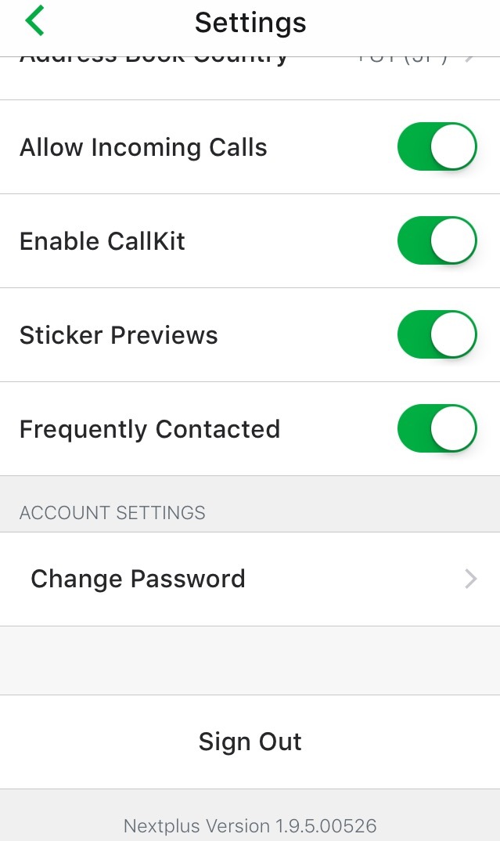500x841 pixels.
Task: Open Change Password via its chevron arrow
Action: [470, 579]
